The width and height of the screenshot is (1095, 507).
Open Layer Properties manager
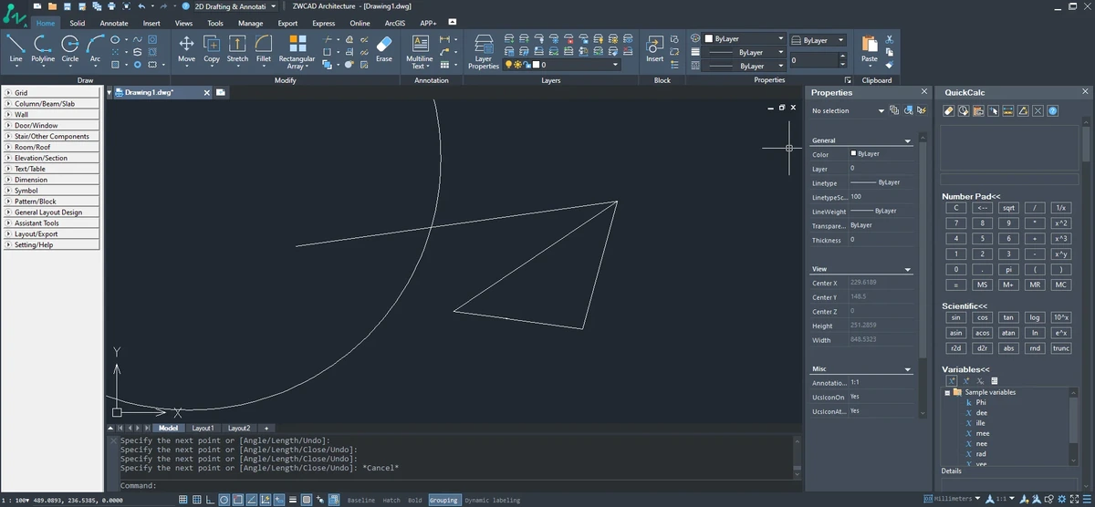coord(484,52)
